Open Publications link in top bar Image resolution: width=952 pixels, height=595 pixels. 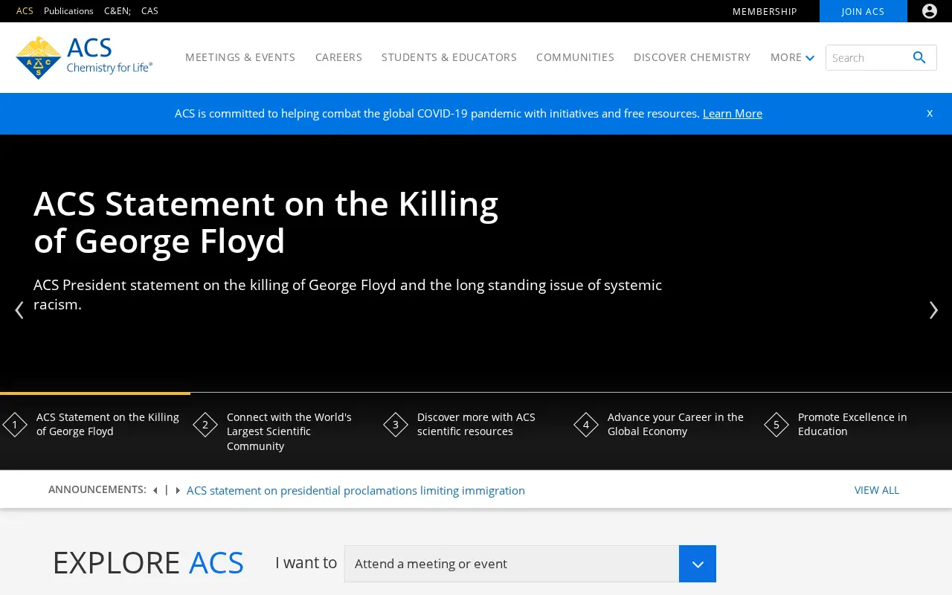click(x=68, y=11)
